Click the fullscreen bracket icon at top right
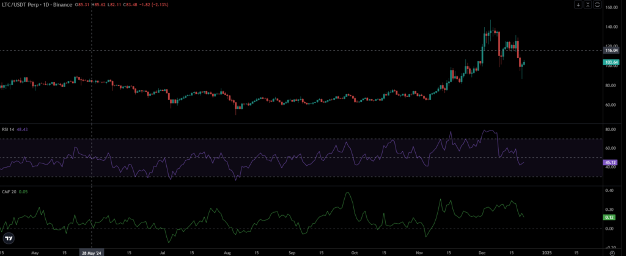Image resolution: width=626 pixels, height=256 pixels. (597, 5)
